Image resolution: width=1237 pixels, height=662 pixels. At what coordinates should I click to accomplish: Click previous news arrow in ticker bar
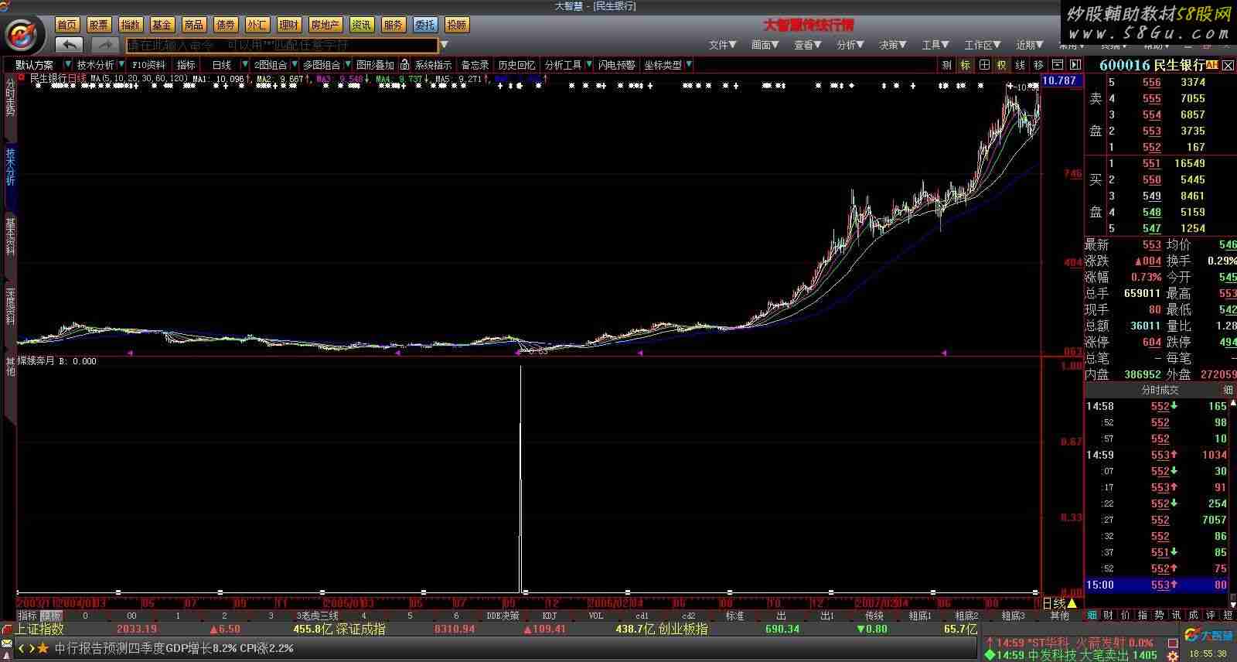pos(22,648)
